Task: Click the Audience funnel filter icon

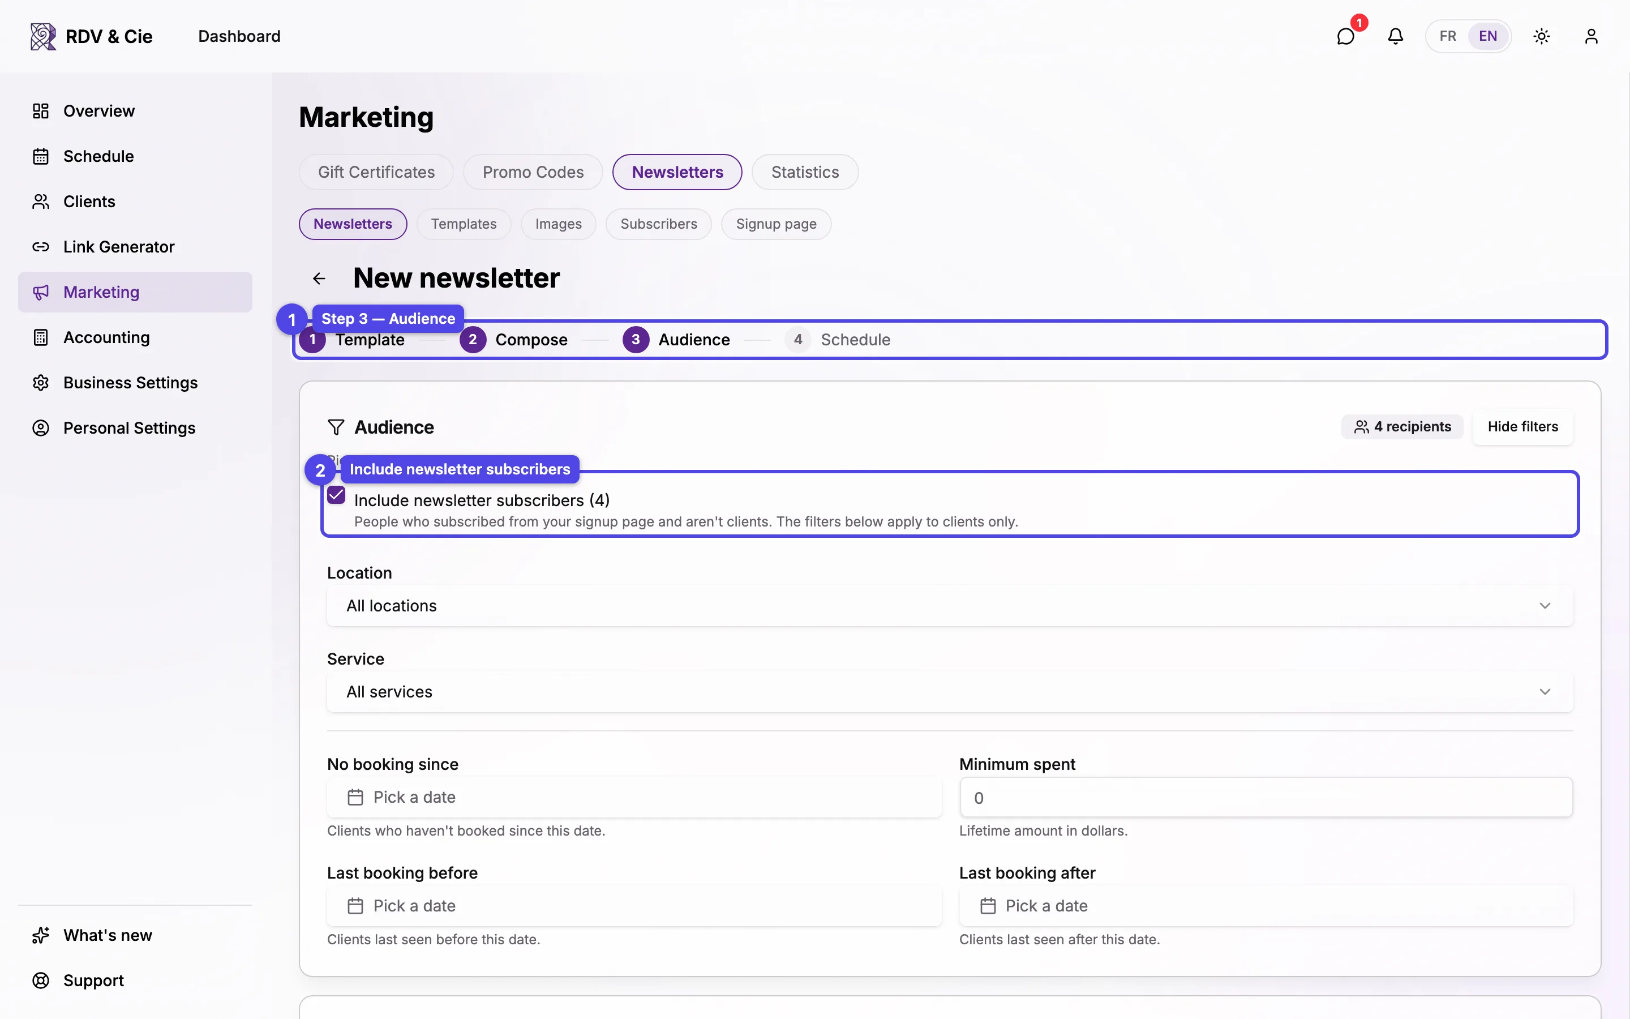Action: 336,427
